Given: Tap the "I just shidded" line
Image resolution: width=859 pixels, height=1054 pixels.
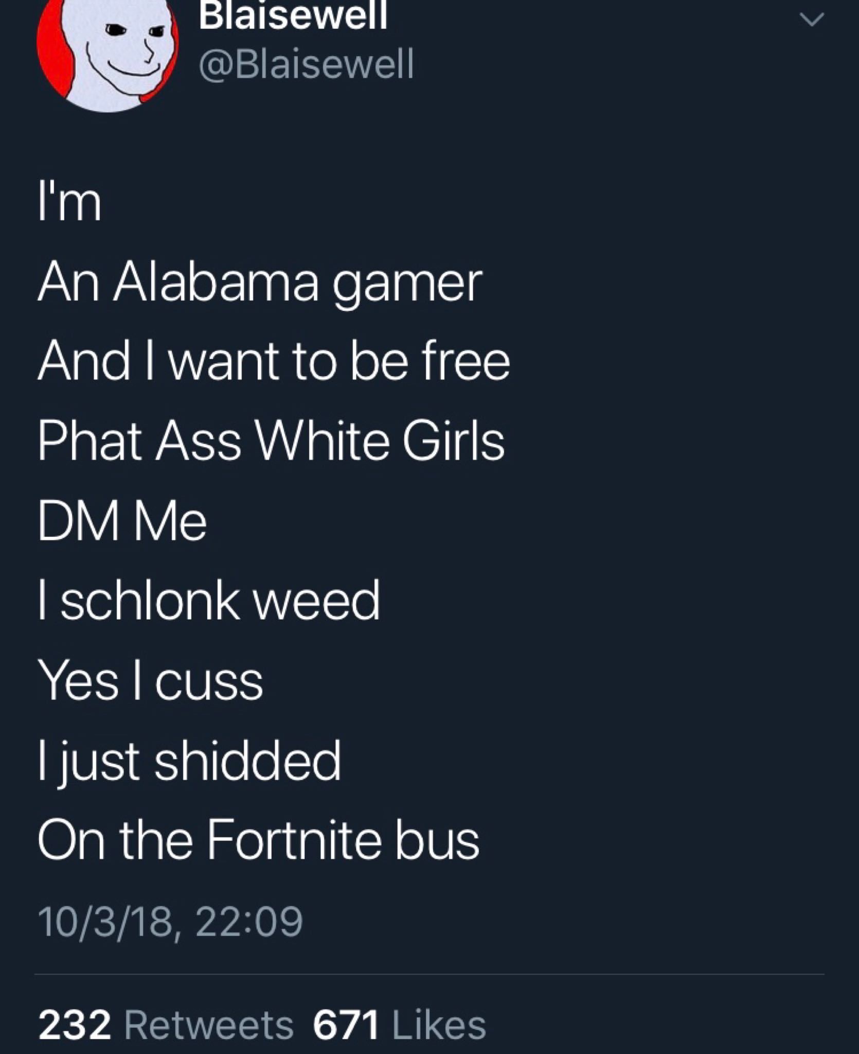Looking at the screenshot, I should click(189, 762).
